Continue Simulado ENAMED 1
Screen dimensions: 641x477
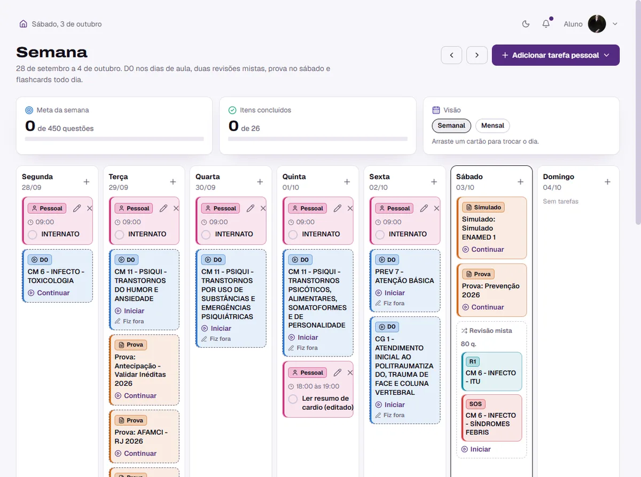483,249
